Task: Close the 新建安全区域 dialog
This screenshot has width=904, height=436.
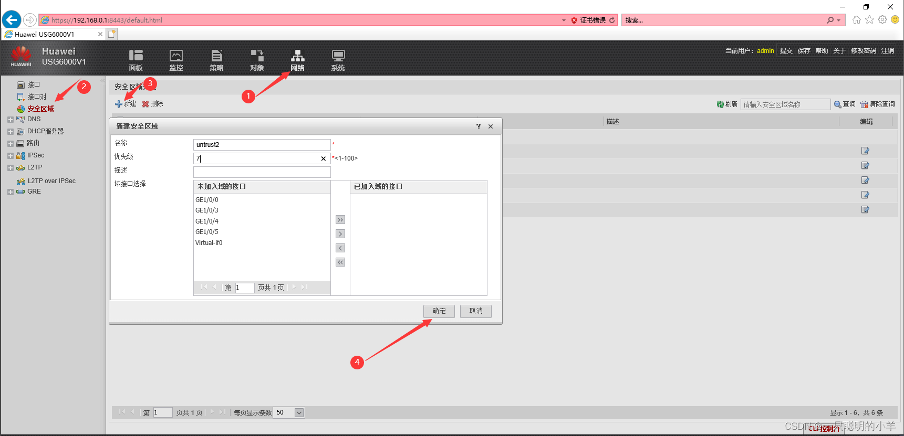Action: (491, 126)
